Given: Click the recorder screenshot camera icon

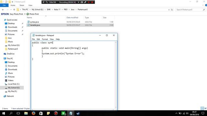Looking at the screenshot, I should 82,2.
